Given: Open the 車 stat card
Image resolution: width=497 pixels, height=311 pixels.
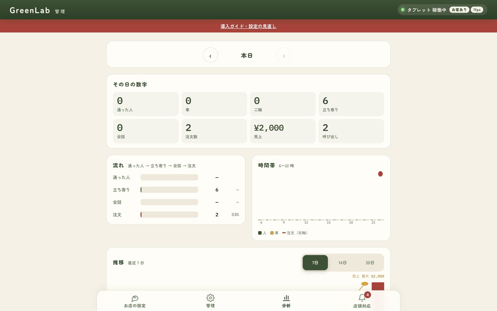Looking at the screenshot, I should click(214, 104).
